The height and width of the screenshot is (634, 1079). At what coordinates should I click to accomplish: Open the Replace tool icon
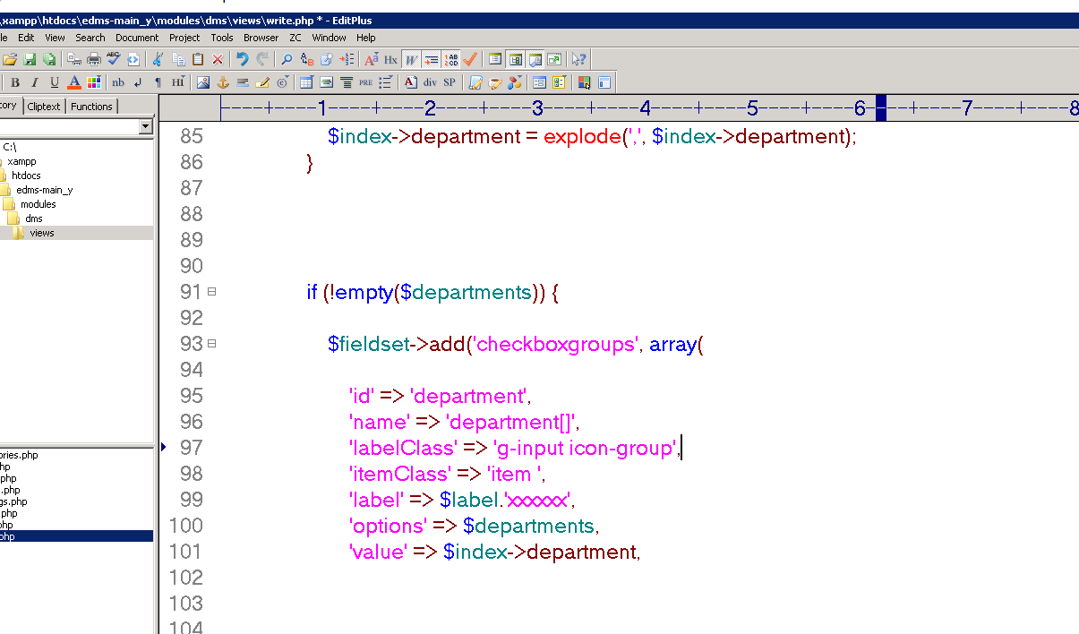(x=307, y=59)
